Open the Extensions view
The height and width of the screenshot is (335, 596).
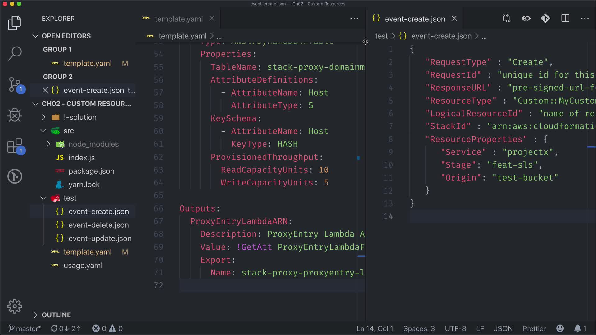15,146
